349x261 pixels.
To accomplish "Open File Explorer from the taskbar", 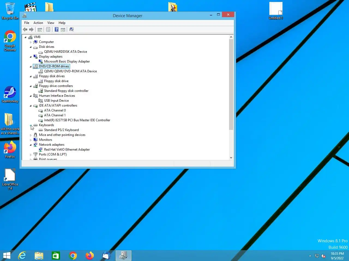I will 39,256.
